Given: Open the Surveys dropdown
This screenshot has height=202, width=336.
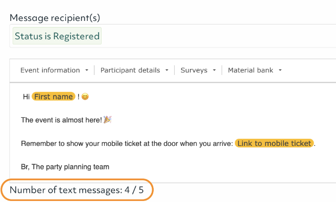Looking at the screenshot, I should (x=198, y=70).
